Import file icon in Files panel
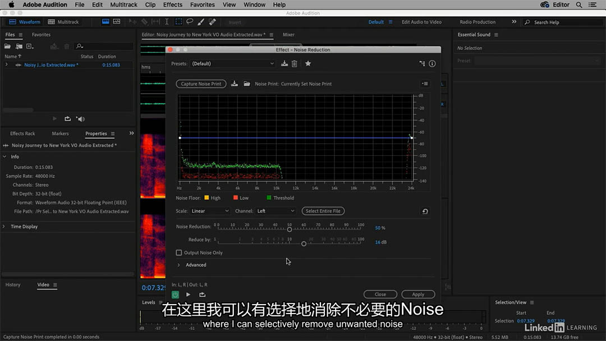Screen dimensions: 606x341 pos(19,47)
